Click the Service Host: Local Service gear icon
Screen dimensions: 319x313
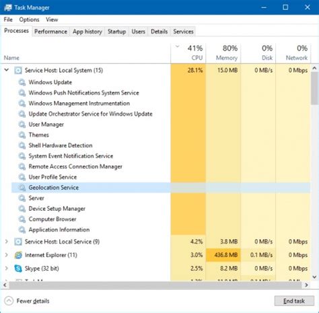18,242
